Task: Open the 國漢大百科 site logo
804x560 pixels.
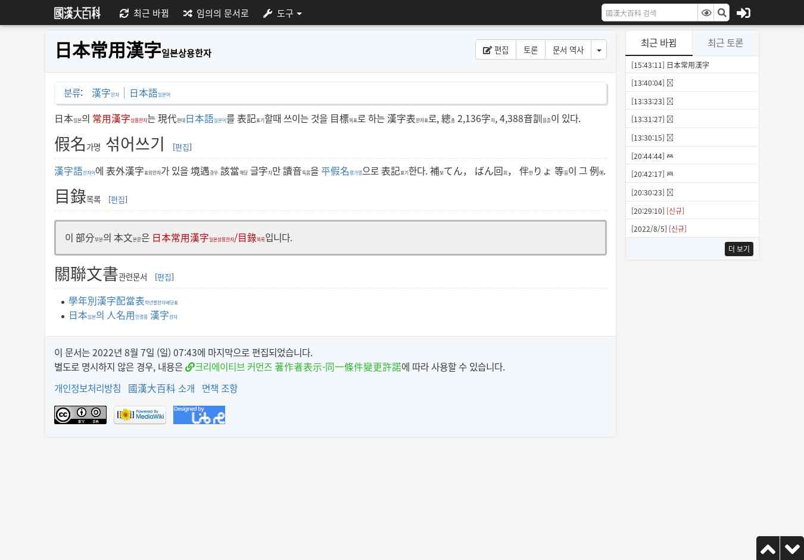Action: point(77,13)
